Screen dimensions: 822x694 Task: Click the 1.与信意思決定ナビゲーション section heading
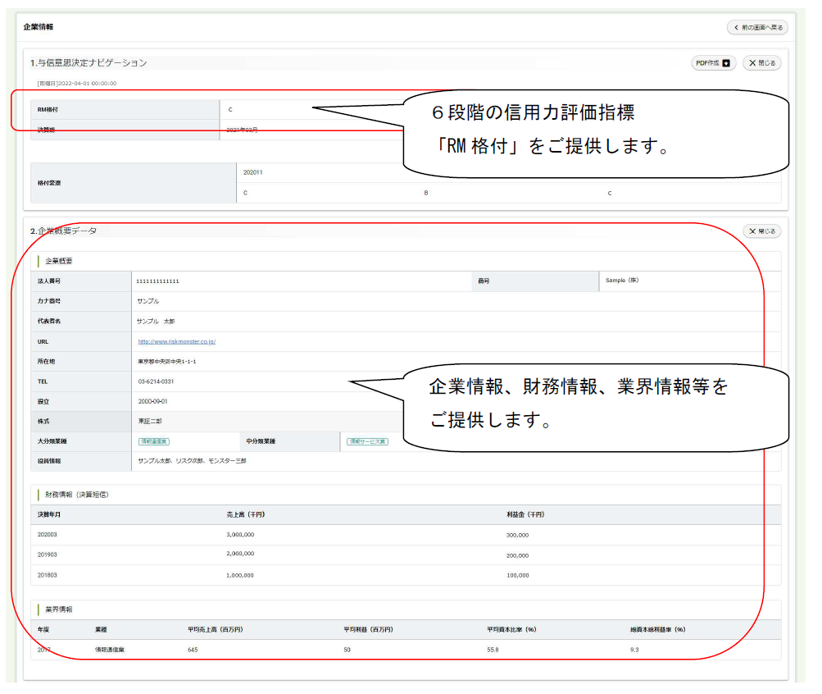click(x=89, y=63)
